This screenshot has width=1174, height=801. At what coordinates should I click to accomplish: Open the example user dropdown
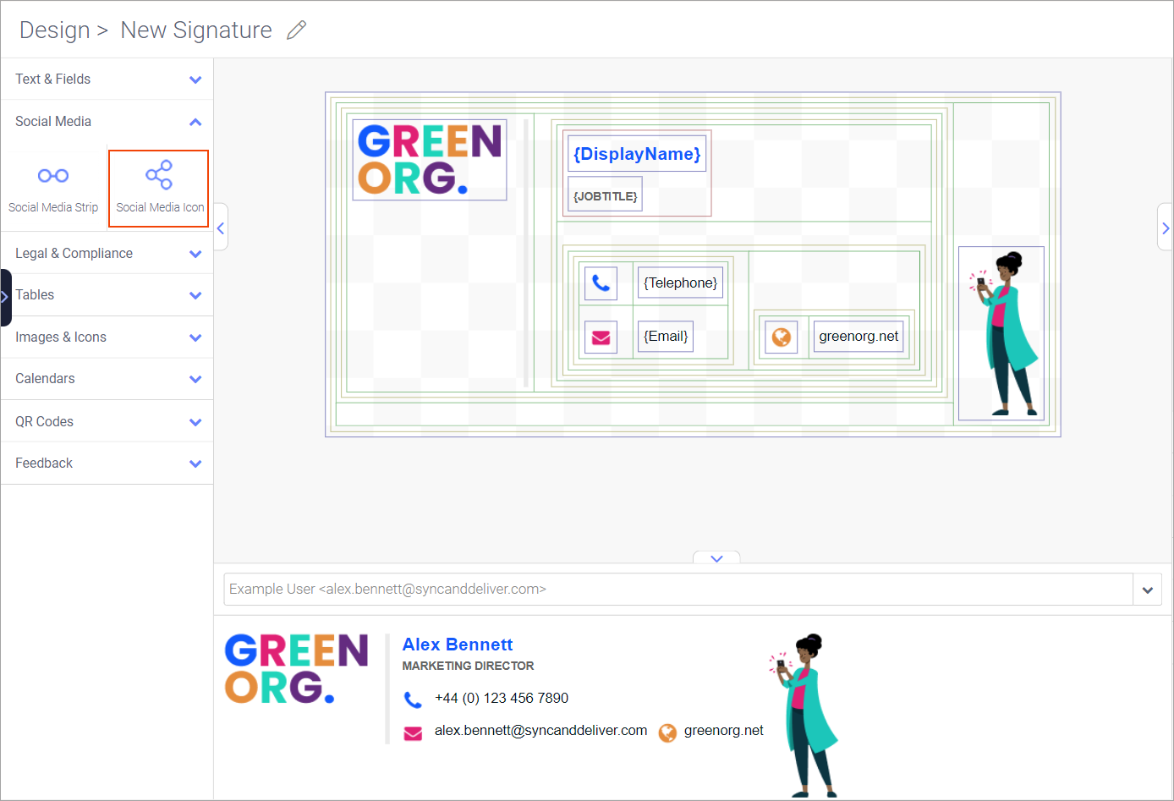(1147, 590)
